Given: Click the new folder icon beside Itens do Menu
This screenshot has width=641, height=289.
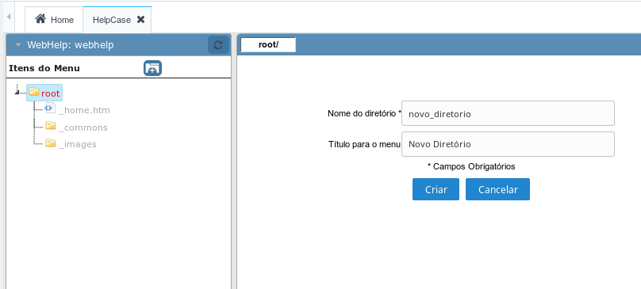Looking at the screenshot, I should (x=152, y=68).
